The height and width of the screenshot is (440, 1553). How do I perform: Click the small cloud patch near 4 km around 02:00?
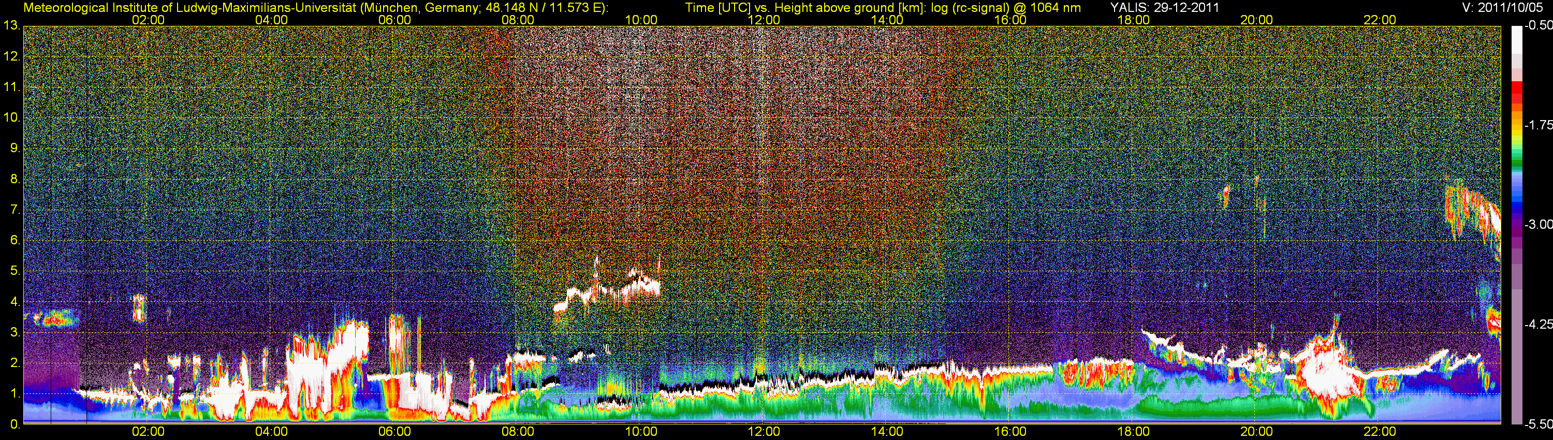(139, 308)
